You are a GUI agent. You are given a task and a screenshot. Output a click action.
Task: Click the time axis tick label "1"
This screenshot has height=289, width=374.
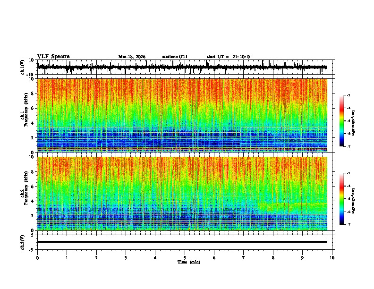(x=67, y=258)
